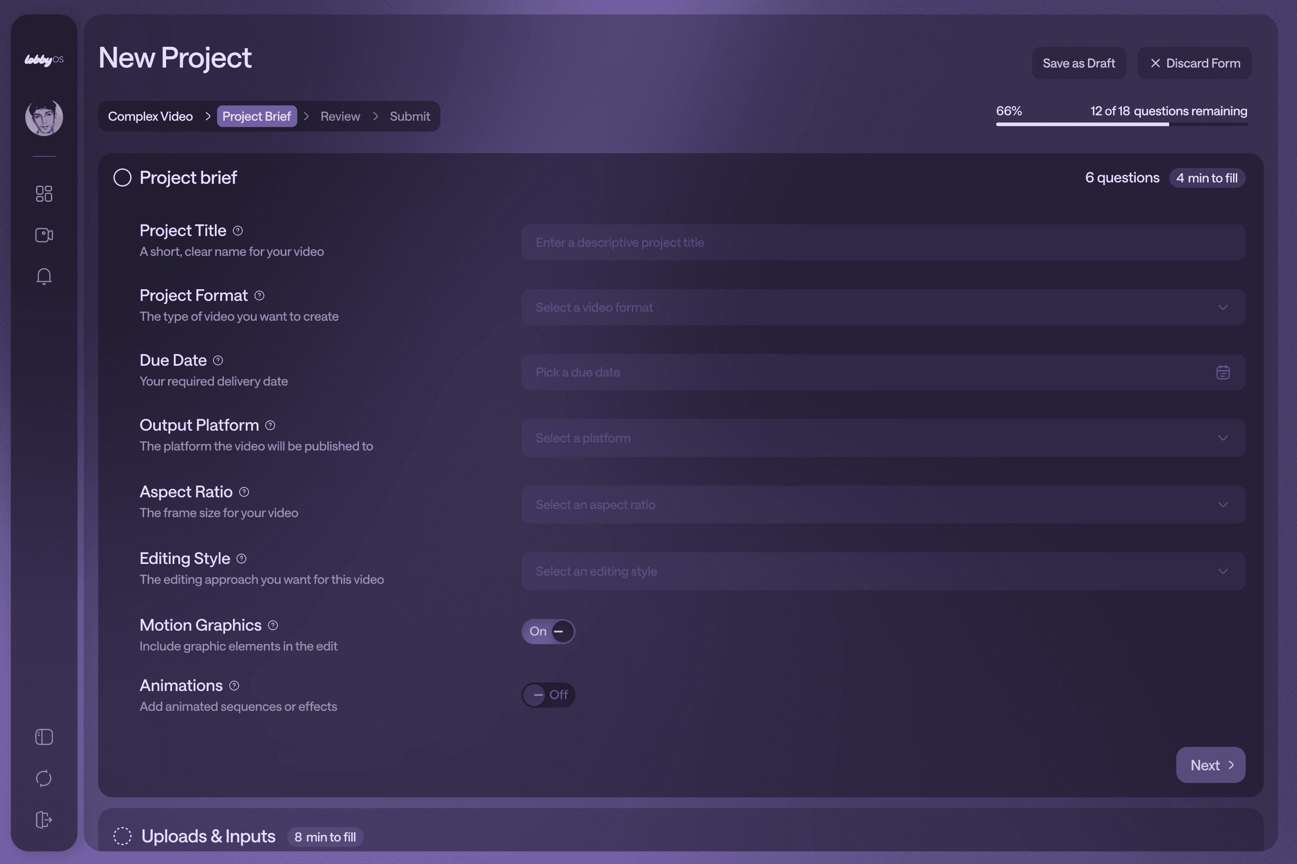Expand the Output Platform dropdown
This screenshot has width=1297, height=864.
tap(883, 438)
